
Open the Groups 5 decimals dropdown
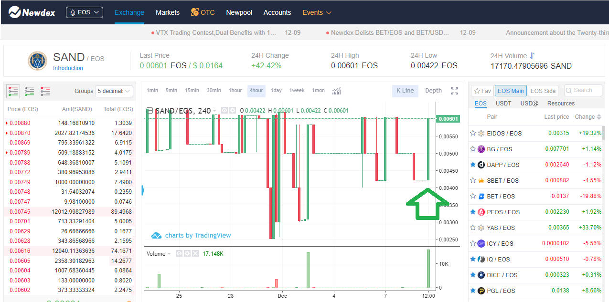114,91
